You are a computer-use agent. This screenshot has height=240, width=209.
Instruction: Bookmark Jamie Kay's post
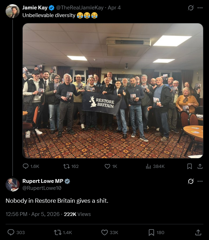[x=189, y=166]
